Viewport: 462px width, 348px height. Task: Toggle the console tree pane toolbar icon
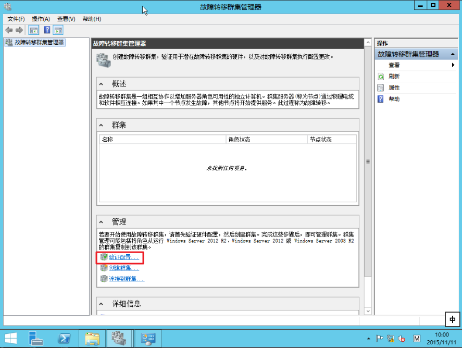coord(33,30)
